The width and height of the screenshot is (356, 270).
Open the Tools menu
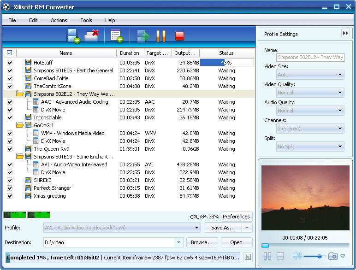[x=86, y=20]
